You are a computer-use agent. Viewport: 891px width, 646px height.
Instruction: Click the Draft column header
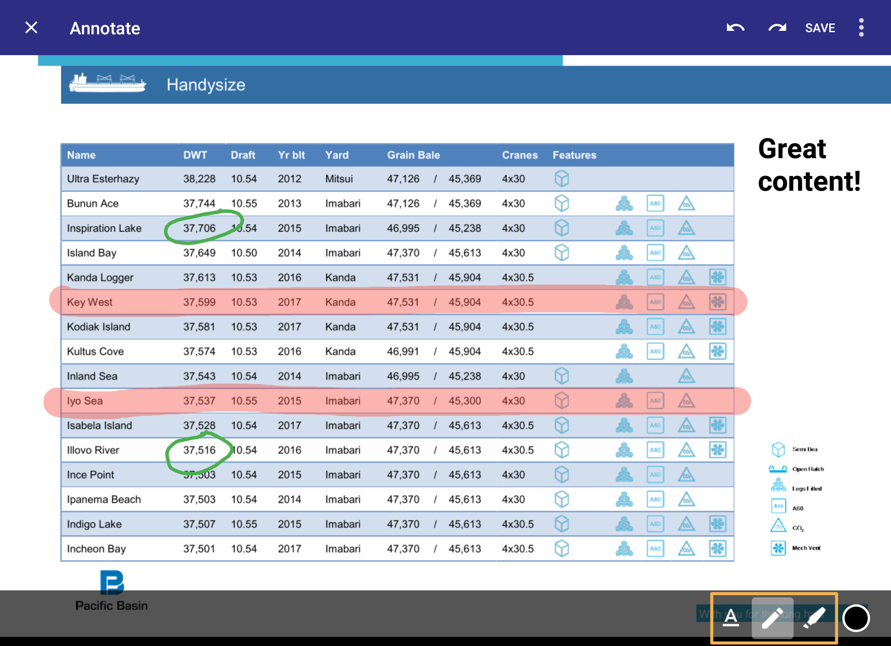click(243, 155)
